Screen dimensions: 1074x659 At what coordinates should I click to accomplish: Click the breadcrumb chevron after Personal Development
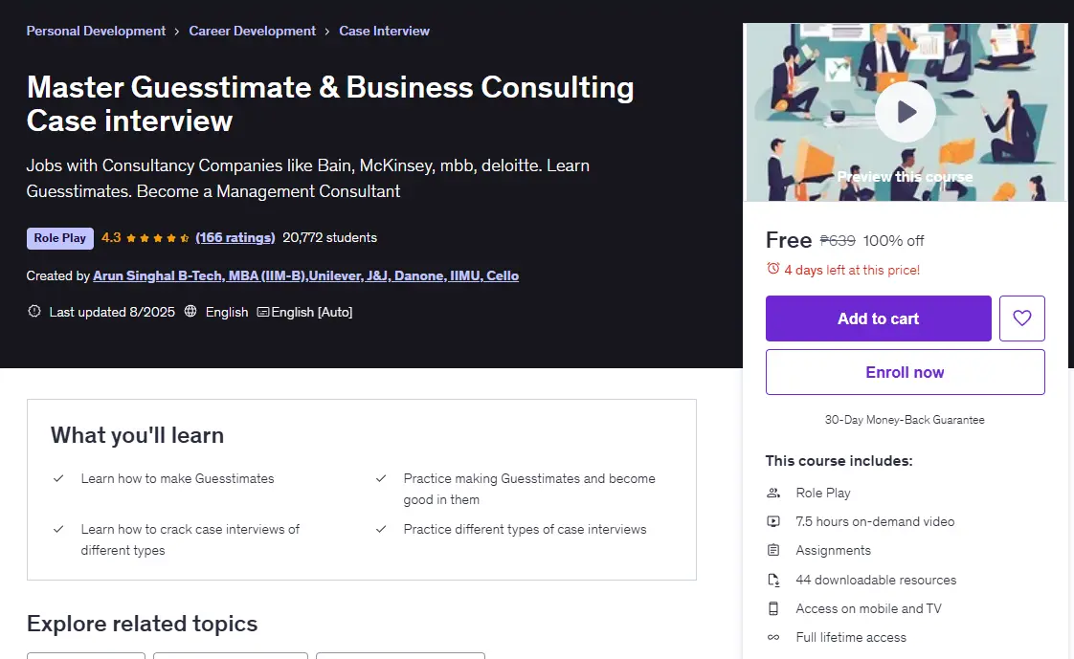pos(177,32)
